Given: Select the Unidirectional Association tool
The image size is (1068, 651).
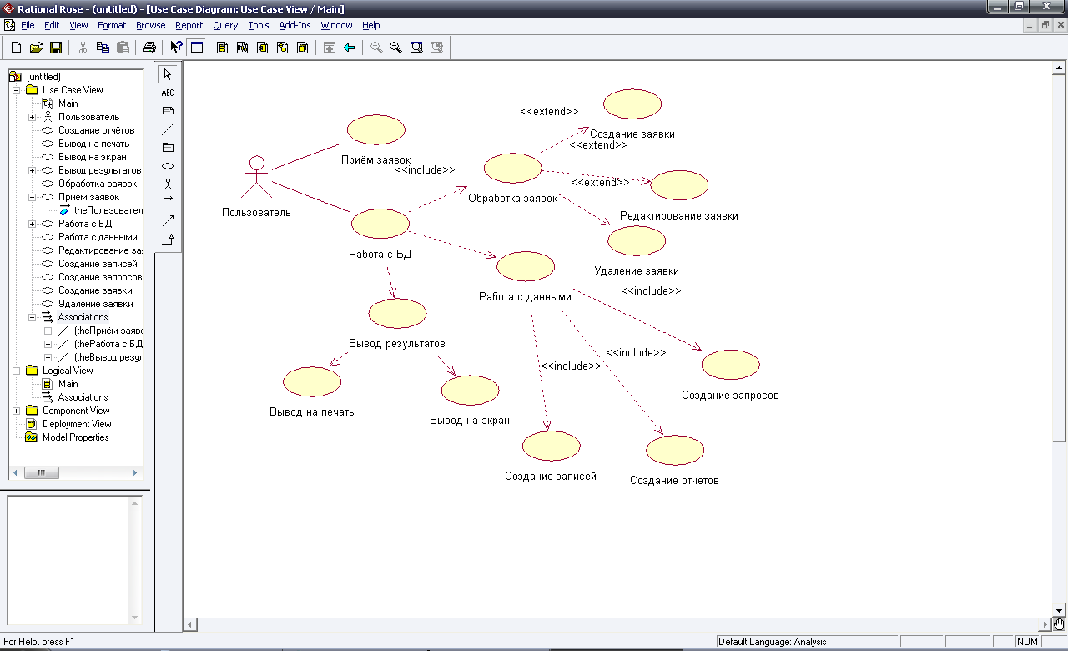Looking at the screenshot, I should tap(168, 203).
